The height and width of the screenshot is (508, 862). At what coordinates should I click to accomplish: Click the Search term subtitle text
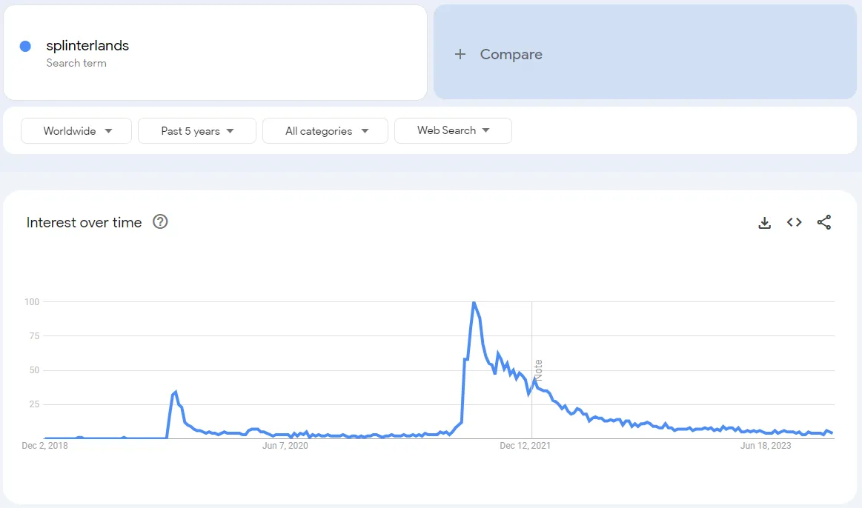click(76, 63)
